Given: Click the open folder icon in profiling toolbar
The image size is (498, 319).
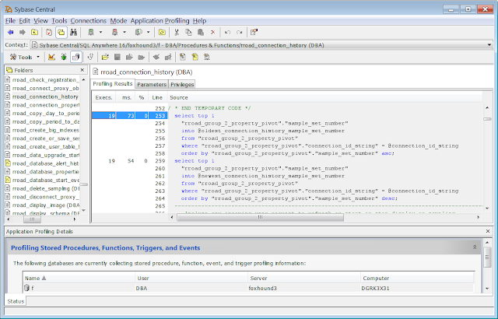Looking at the screenshot, I should coord(105,57).
